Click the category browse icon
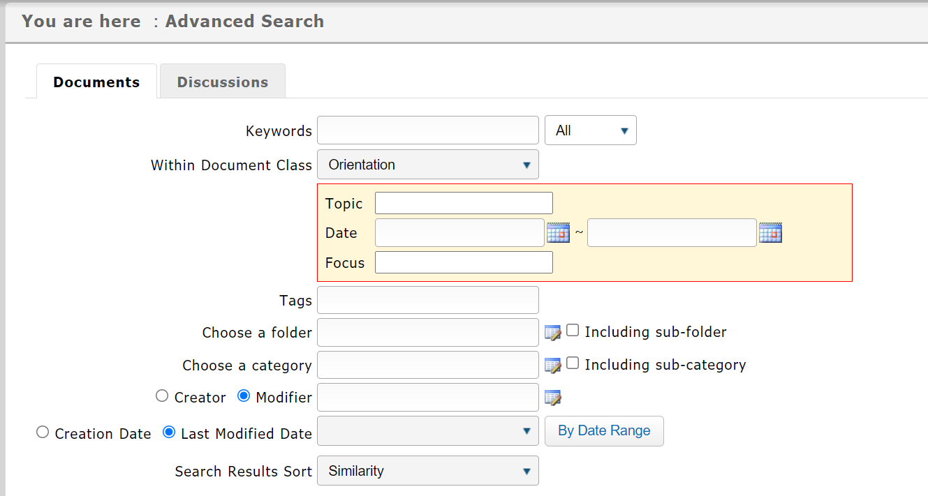 tap(552, 366)
